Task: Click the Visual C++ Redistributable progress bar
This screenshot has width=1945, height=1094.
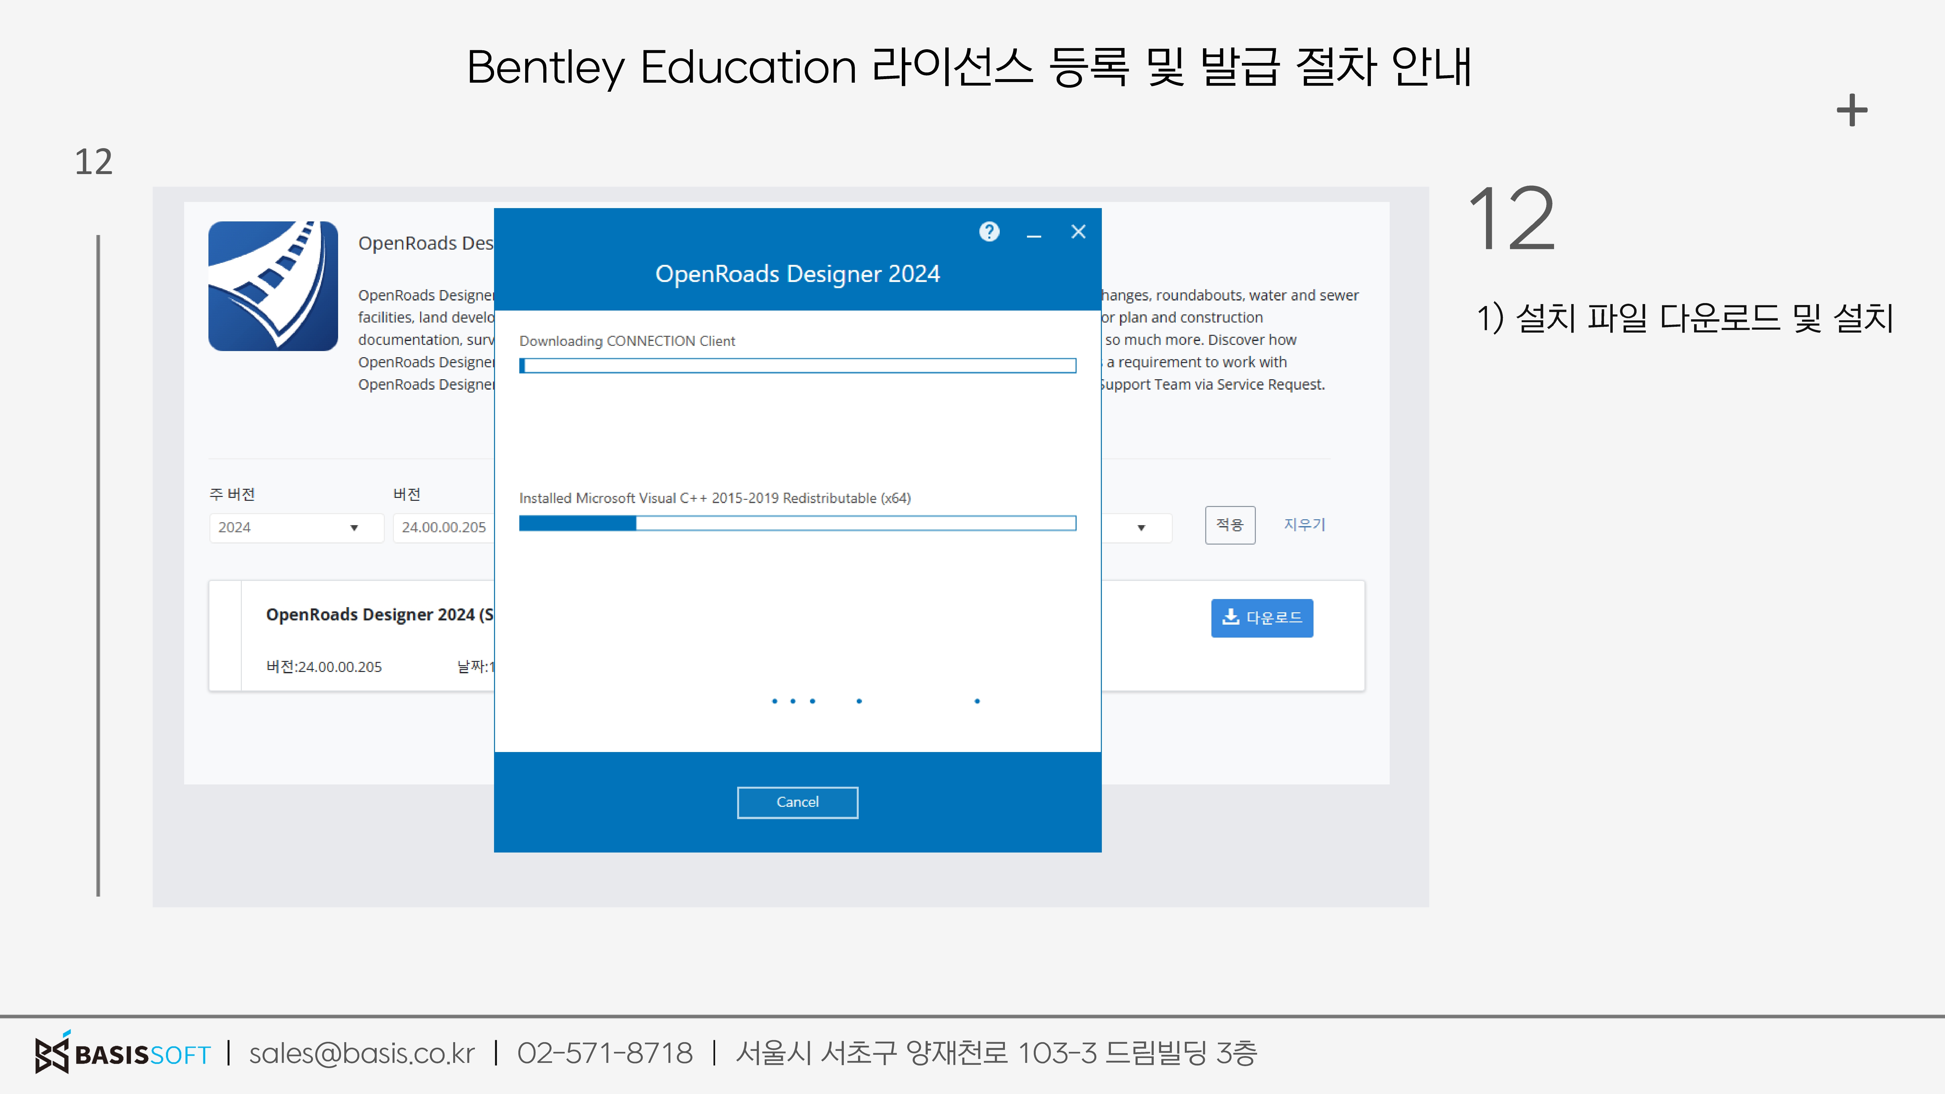Action: (x=797, y=523)
